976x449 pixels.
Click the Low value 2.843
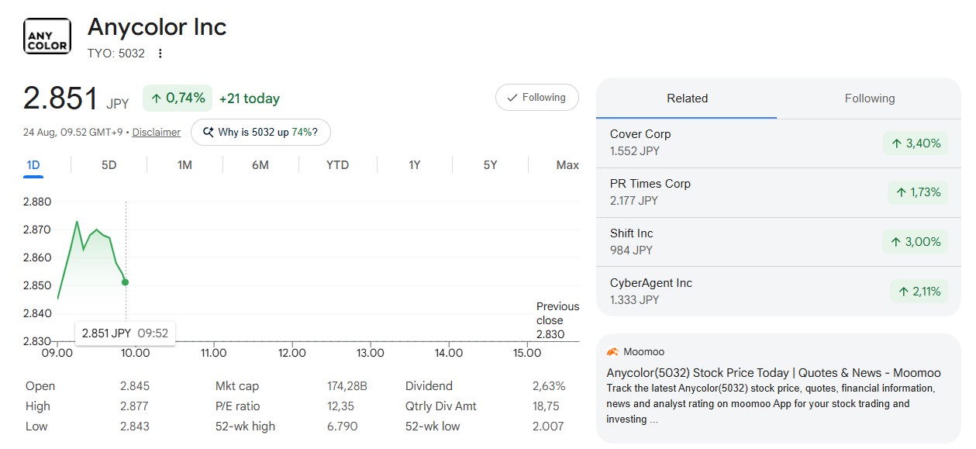tap(135, 427)
